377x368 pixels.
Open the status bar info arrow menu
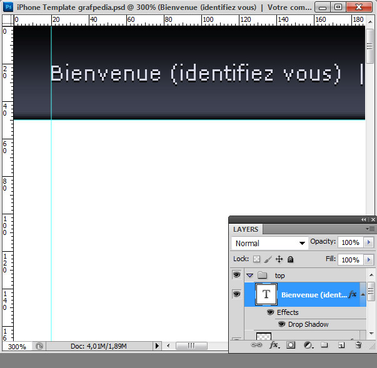click(157, 346)
